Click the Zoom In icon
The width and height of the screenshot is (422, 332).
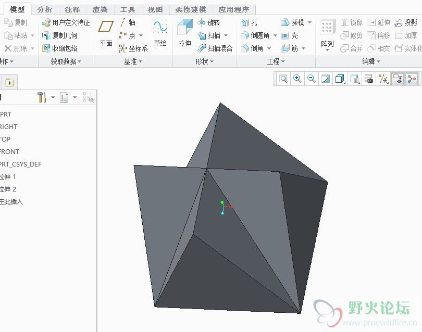click(x=297, y=79)
